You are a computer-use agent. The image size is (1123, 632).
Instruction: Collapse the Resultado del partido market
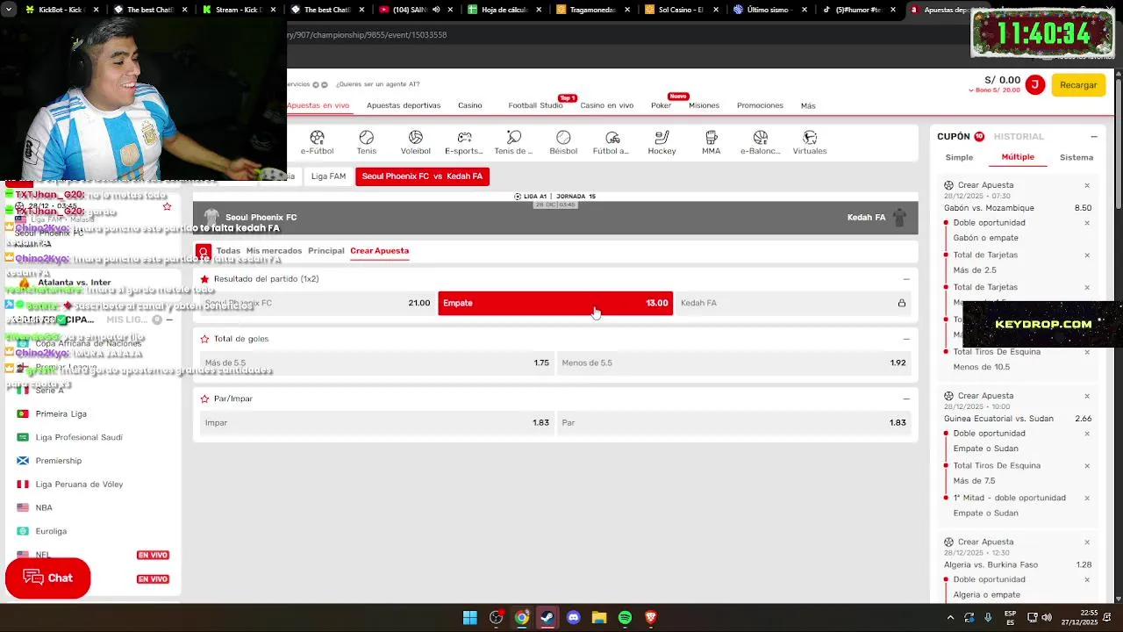[x=906, y=279]
